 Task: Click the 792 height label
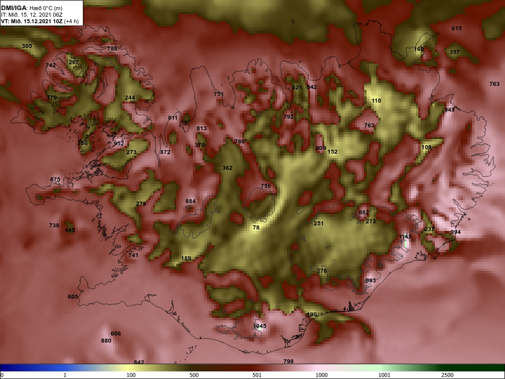click(288, 117)
